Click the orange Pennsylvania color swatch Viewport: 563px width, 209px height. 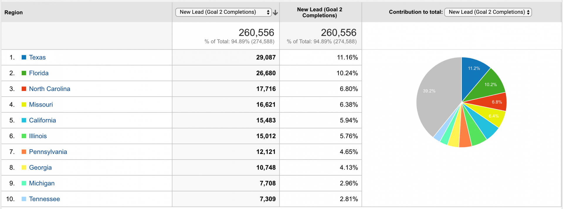pos(24,152)
